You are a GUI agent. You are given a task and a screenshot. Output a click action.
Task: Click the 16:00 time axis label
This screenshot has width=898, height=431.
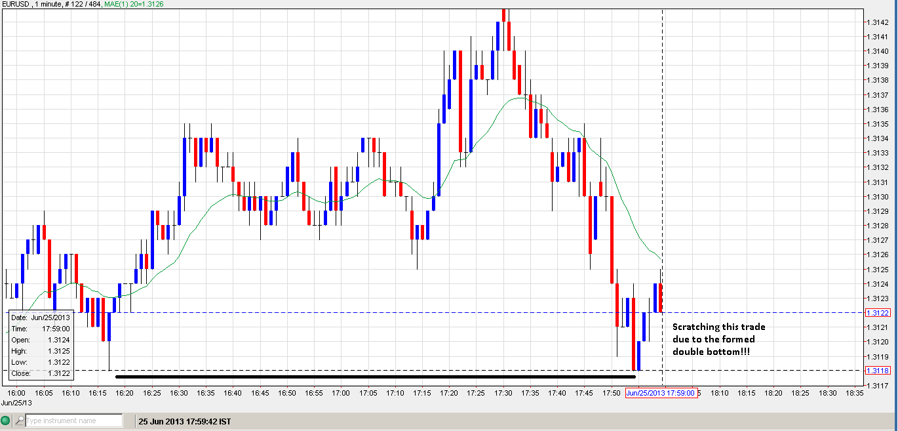point(17,393)
